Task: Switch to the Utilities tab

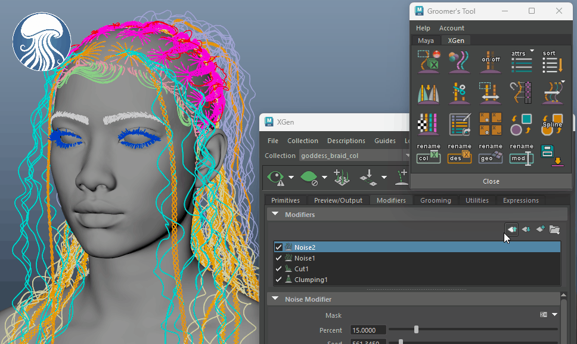Action: tap(477, 200)
